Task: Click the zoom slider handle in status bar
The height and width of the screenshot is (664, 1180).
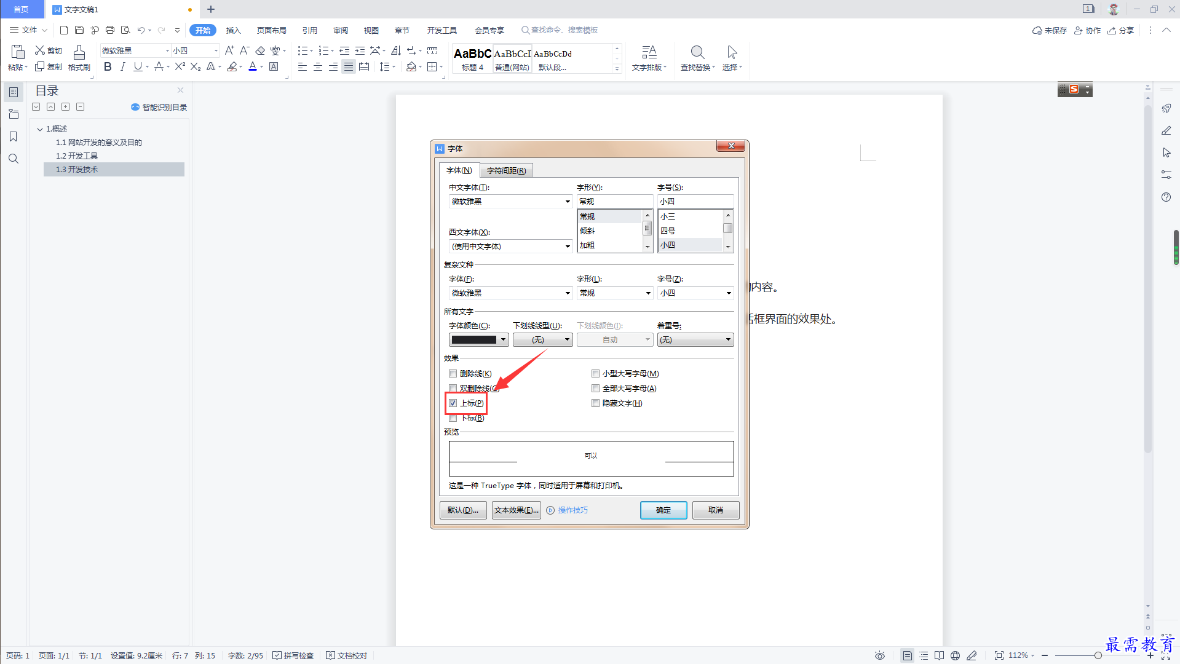Action: pyautogui.click(x=1098, y=655)
